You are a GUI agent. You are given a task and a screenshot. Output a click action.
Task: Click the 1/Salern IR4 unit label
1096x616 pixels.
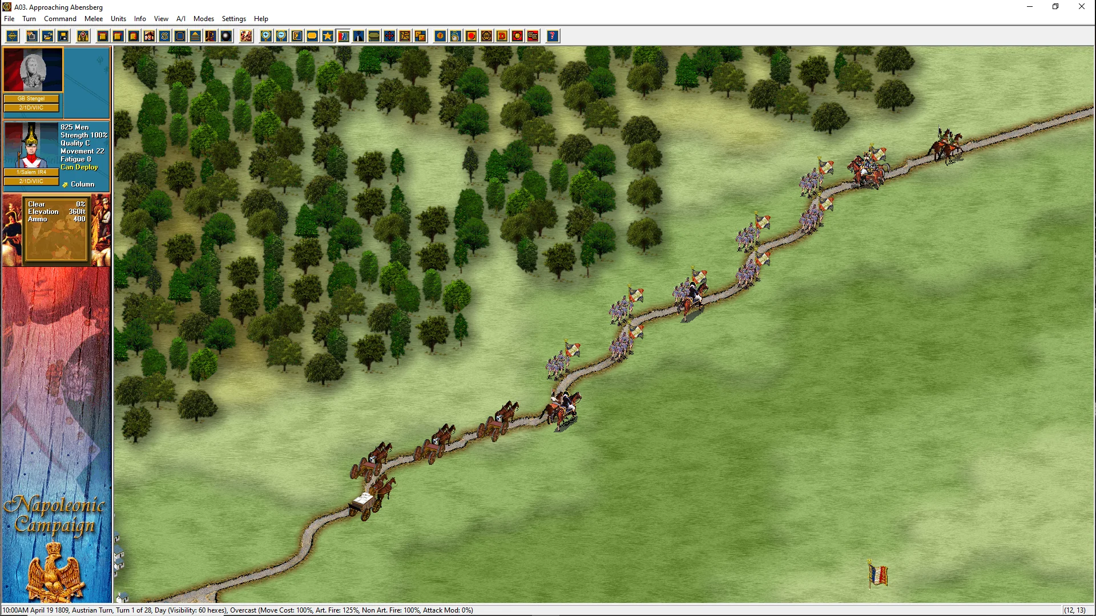[31, 172]
